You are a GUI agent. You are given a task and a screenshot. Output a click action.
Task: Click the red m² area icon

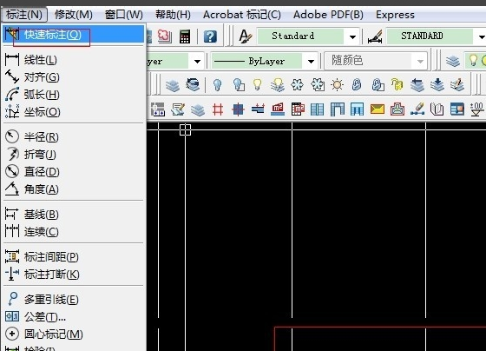(x=278, y=109)
